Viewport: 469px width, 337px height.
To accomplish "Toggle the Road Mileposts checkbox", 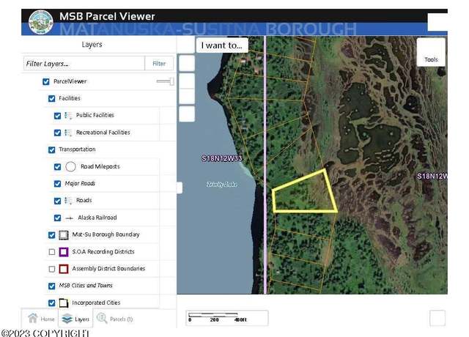I will pyautogui.click(x=57, y=167).
